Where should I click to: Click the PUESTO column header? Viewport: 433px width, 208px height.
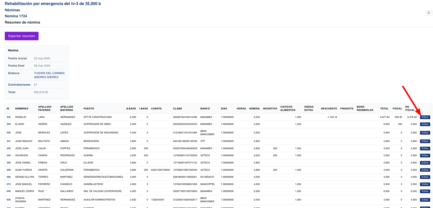click(89, 109)
